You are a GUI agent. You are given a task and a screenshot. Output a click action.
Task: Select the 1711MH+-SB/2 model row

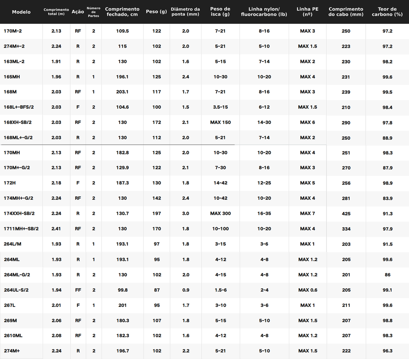[204, 229]
